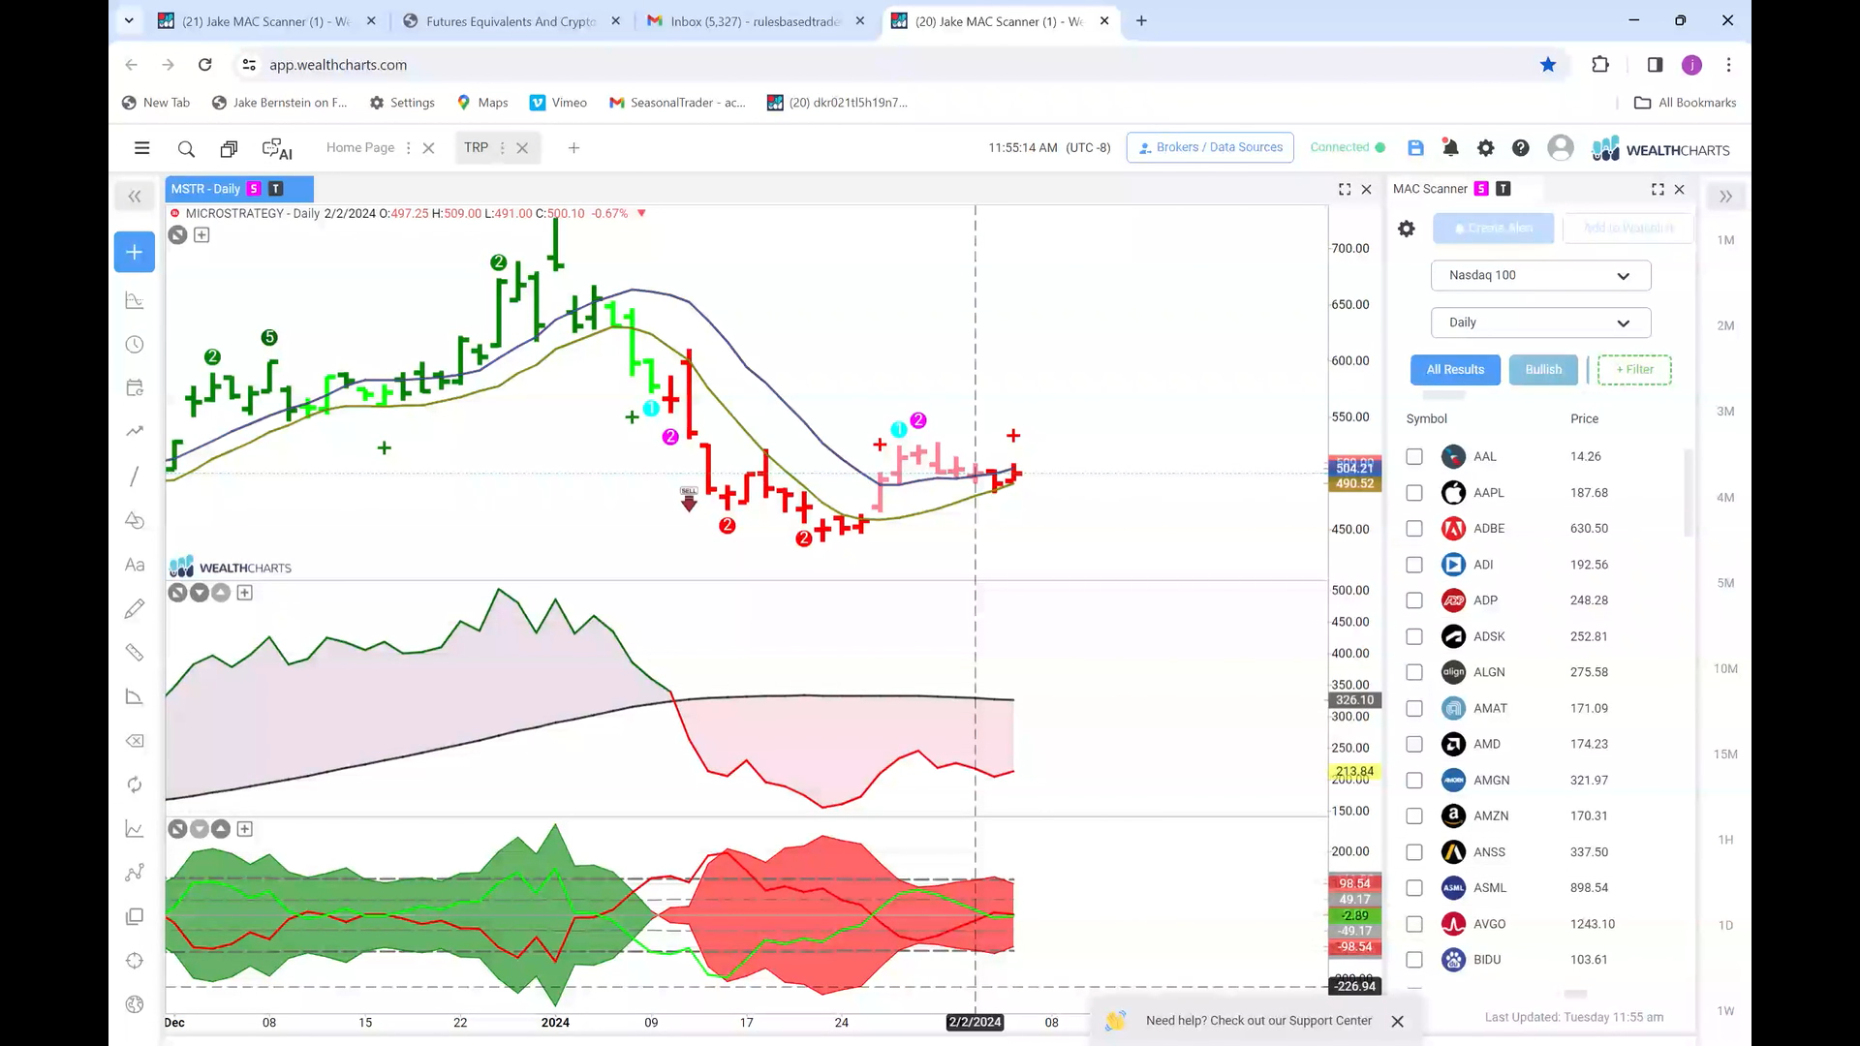Viewport: 1860px width, 1046px height.
Task: Select the ruler measure tool
Action: (135, 653)
